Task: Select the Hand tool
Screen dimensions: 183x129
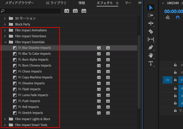Action: [151, 55]
